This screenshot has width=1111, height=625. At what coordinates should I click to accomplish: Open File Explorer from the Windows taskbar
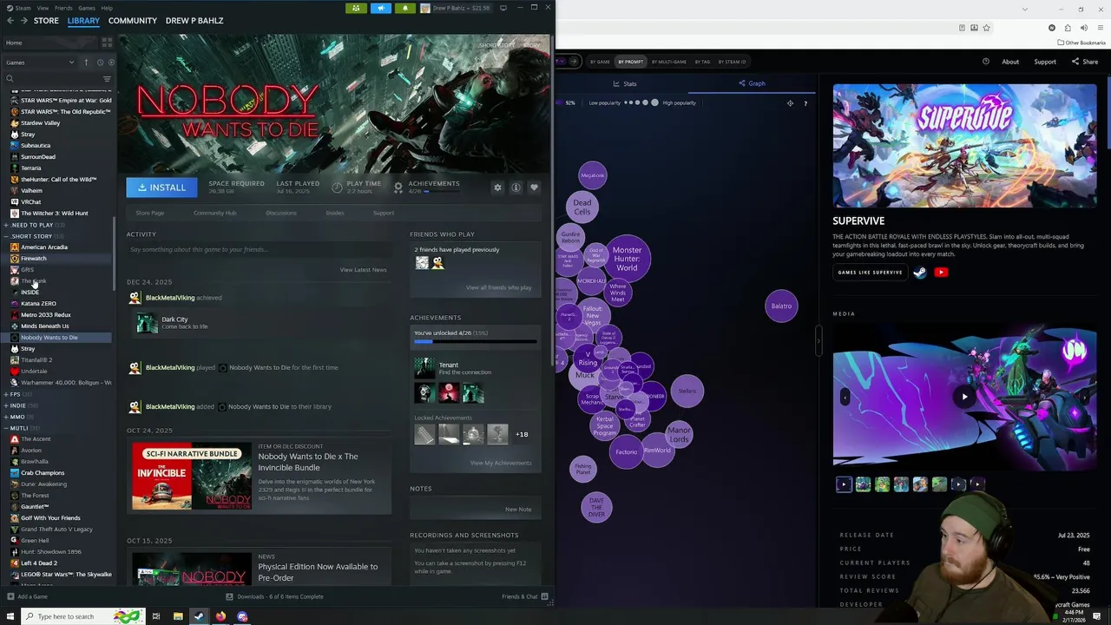click(178, 616)
